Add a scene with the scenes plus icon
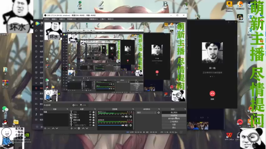Viewport: 266px width, 149px height. [45, 128]
